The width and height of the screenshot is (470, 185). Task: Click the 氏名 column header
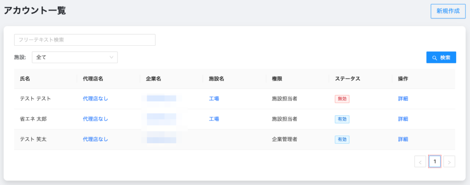click(25, 79)
